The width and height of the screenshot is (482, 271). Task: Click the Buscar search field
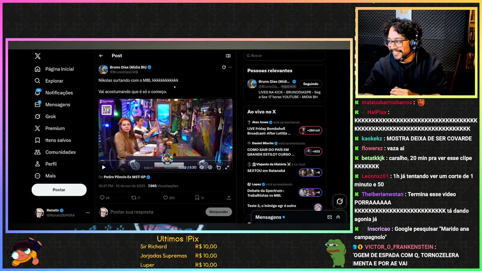pyautogui.click(x=284, y=56)
